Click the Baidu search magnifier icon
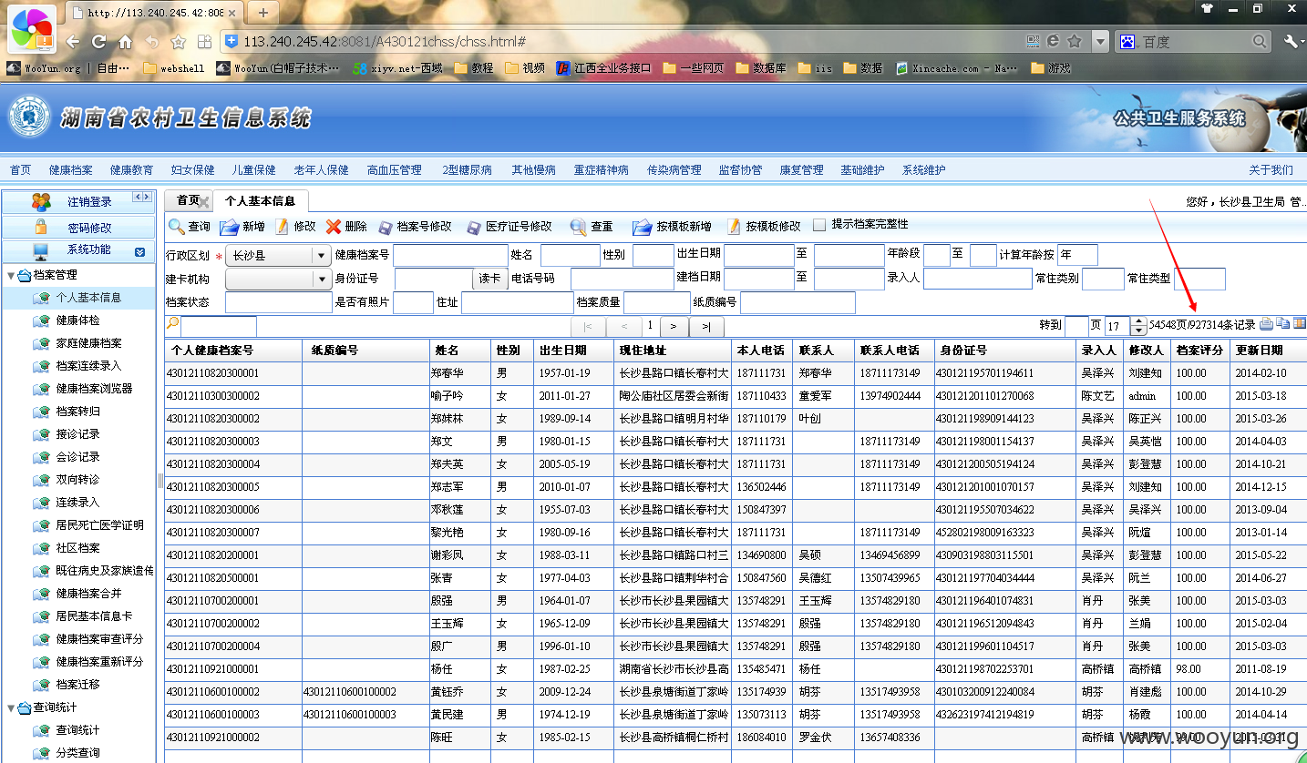 [1260, 41]
